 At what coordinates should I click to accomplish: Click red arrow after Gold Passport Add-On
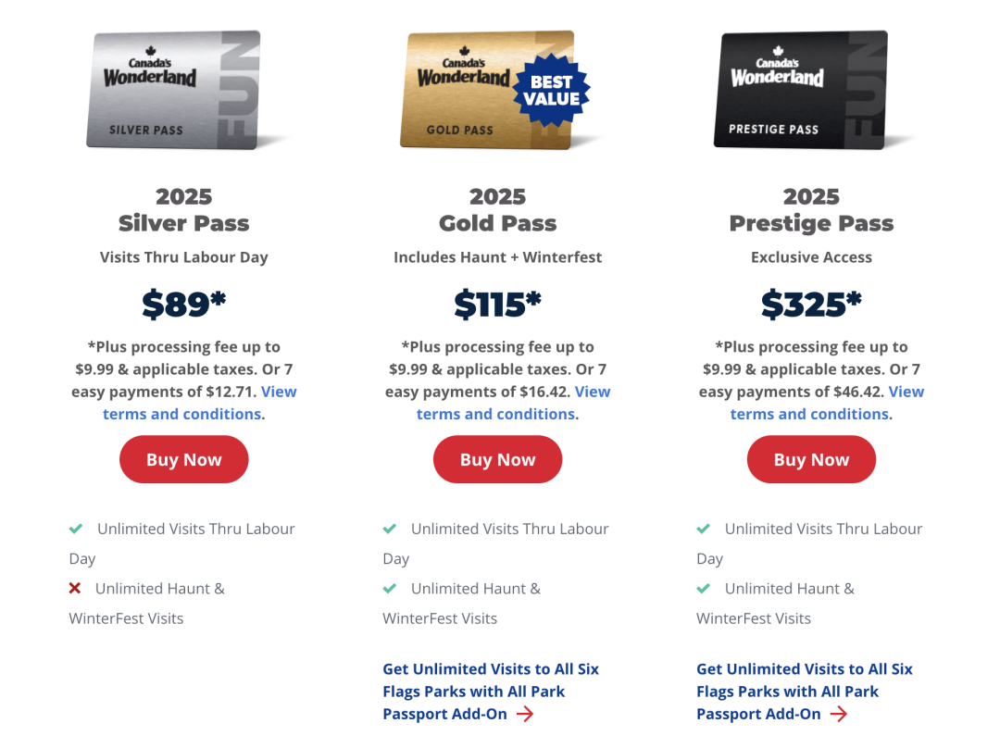coord(525,714)
